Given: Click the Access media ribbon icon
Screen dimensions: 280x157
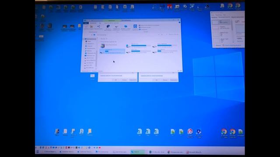Looking at the screenshot, I should coord(108,27).
